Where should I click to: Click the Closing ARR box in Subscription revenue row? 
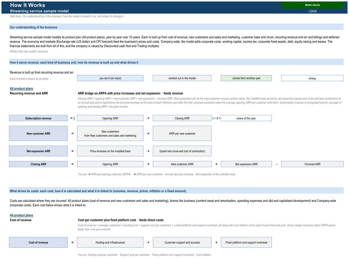pos(182,118)
